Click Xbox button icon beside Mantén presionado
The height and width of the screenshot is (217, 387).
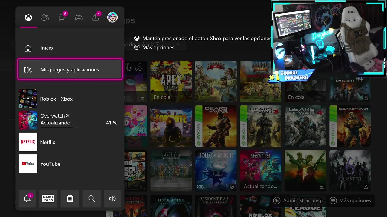(x=137, y=39)
